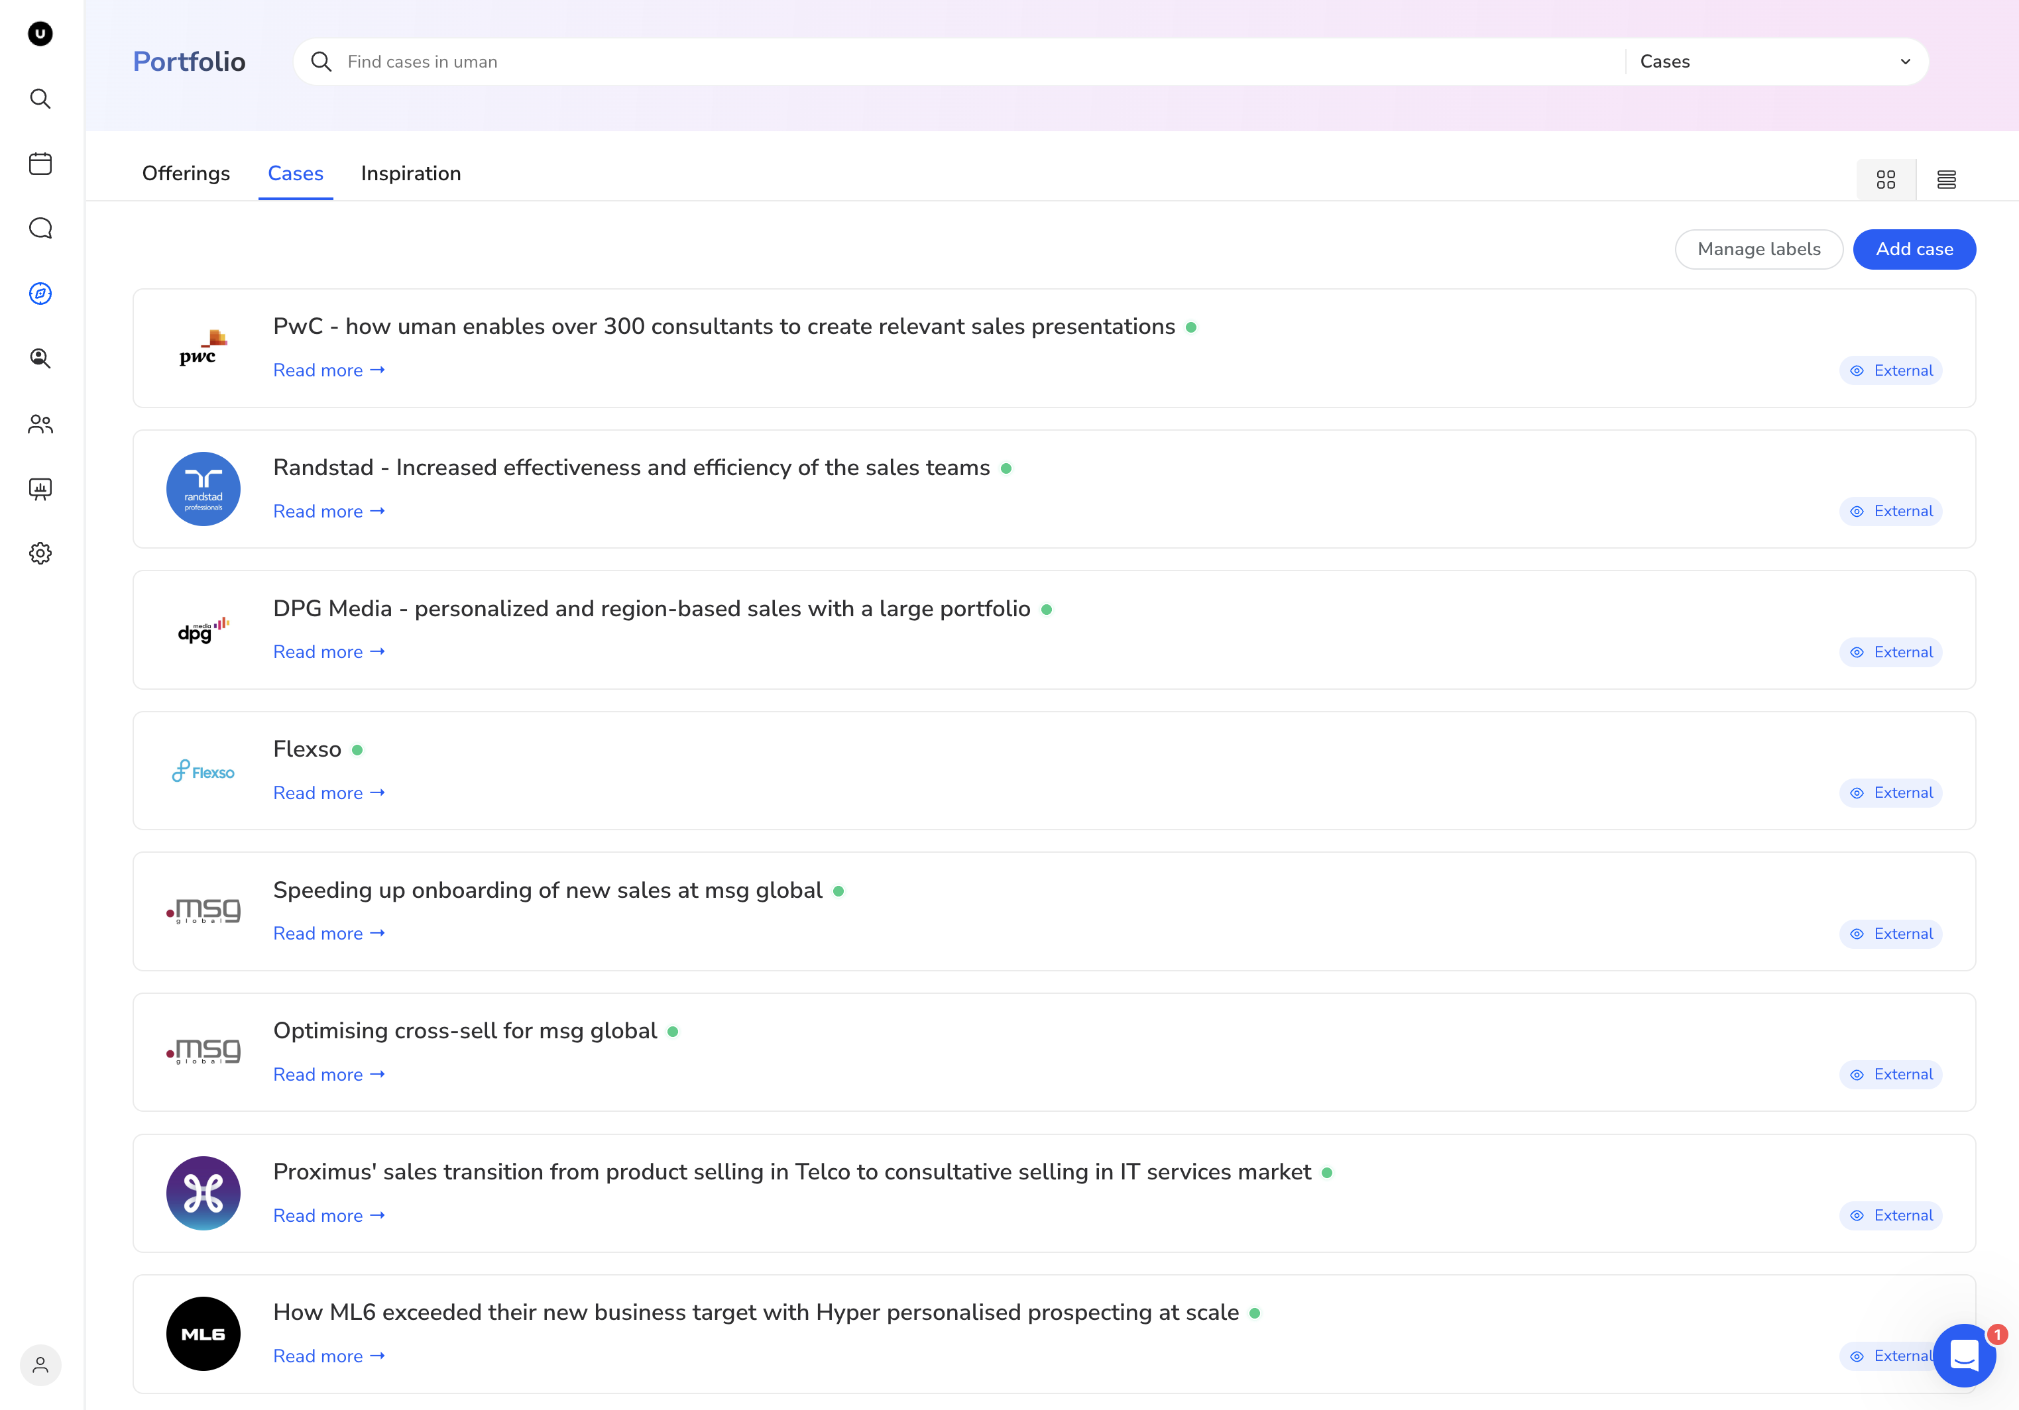Open the people/team icon in sidebar
2019x1410 pixels.
(x=40, y=425)
